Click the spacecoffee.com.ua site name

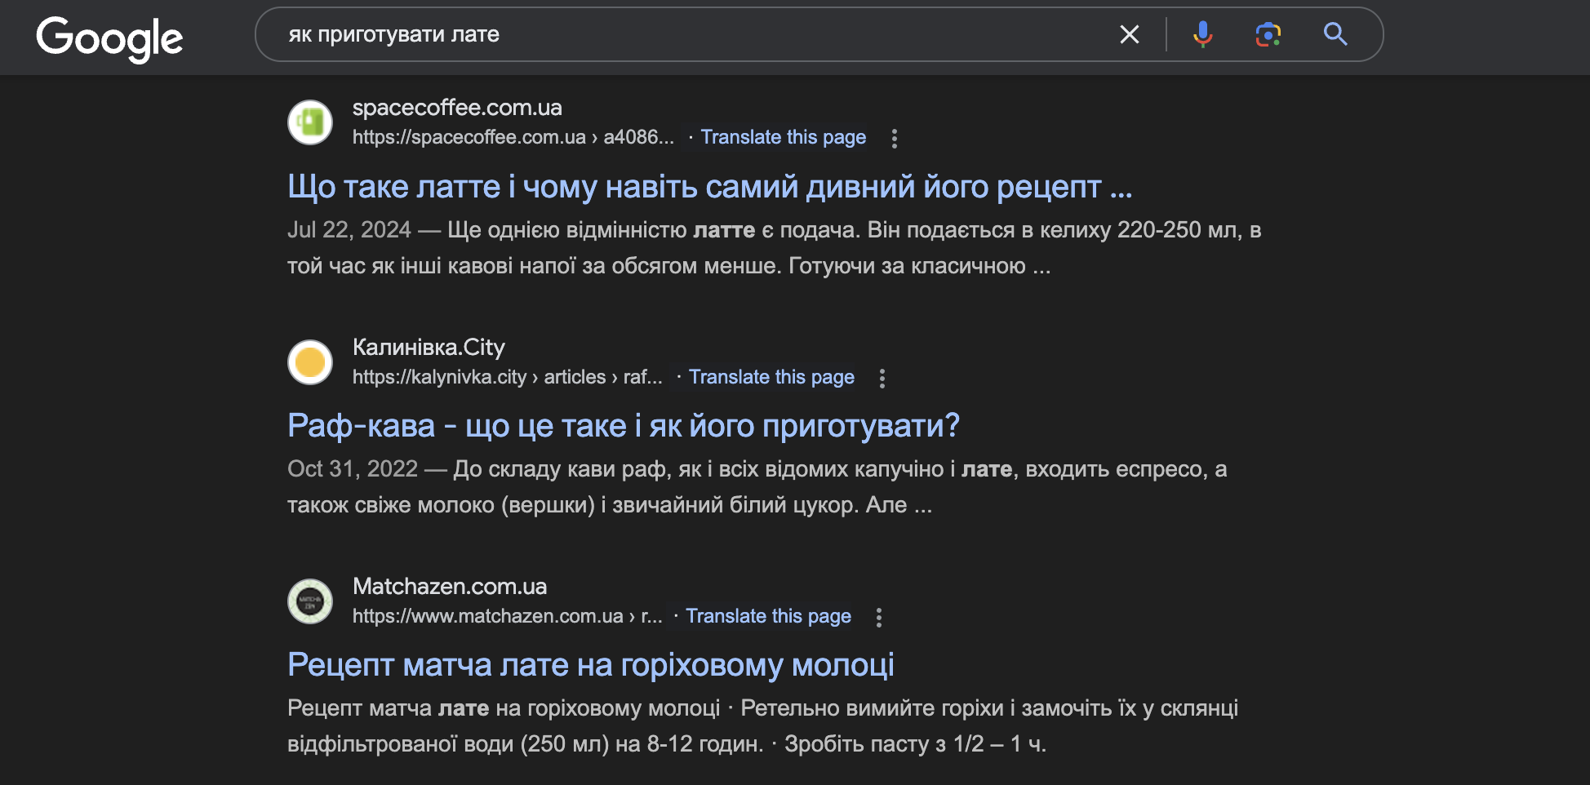tap(457, 108)
